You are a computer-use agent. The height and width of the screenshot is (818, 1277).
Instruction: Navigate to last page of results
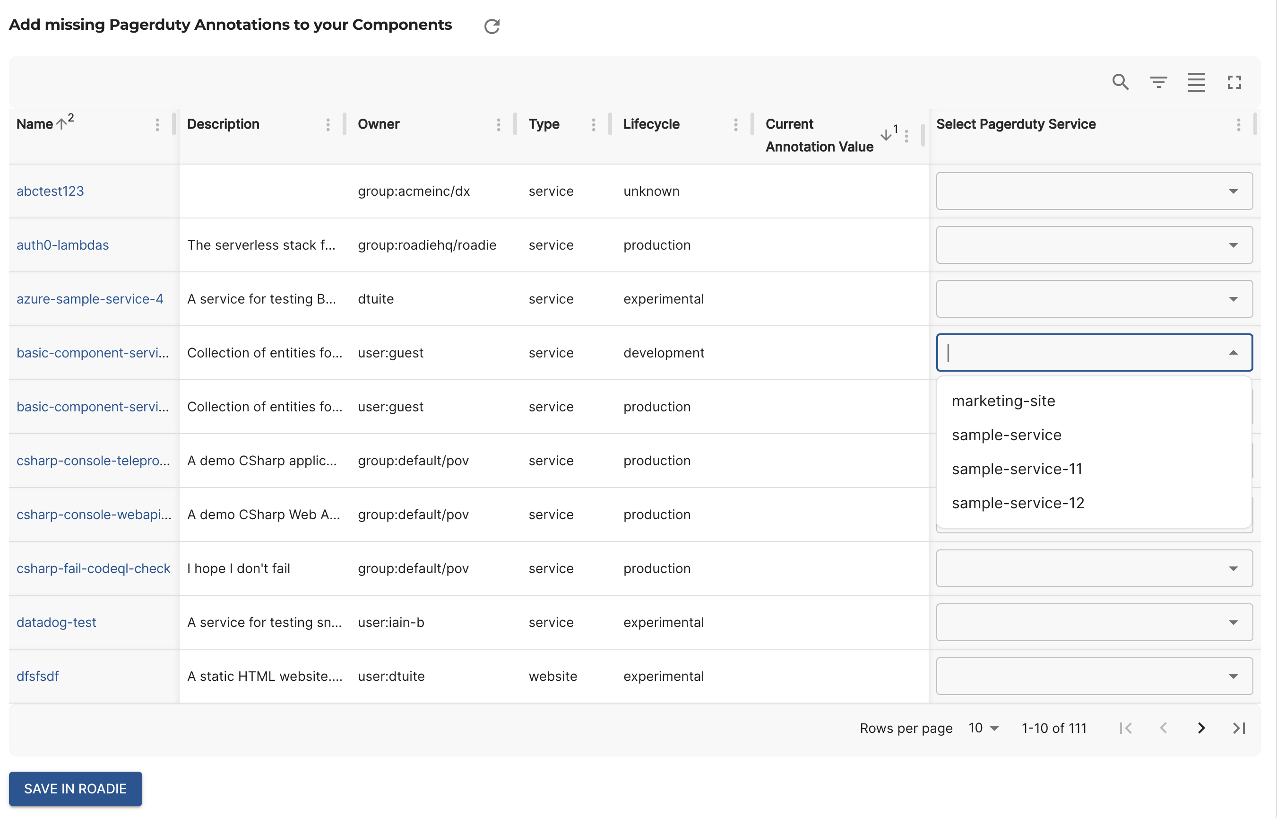[1240, 727]
